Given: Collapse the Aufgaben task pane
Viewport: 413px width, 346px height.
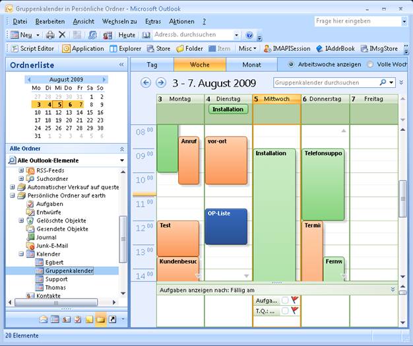Looking at the screenshot, I should click(393, 290).
